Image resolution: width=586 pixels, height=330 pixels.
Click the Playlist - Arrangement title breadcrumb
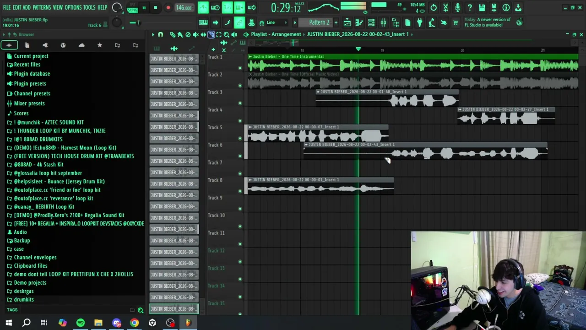click(276, 34)
